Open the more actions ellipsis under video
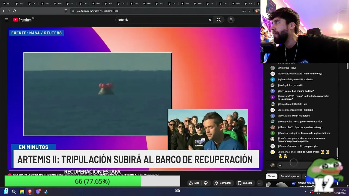Viewport: 349px width, 196px height. (260, 183)
